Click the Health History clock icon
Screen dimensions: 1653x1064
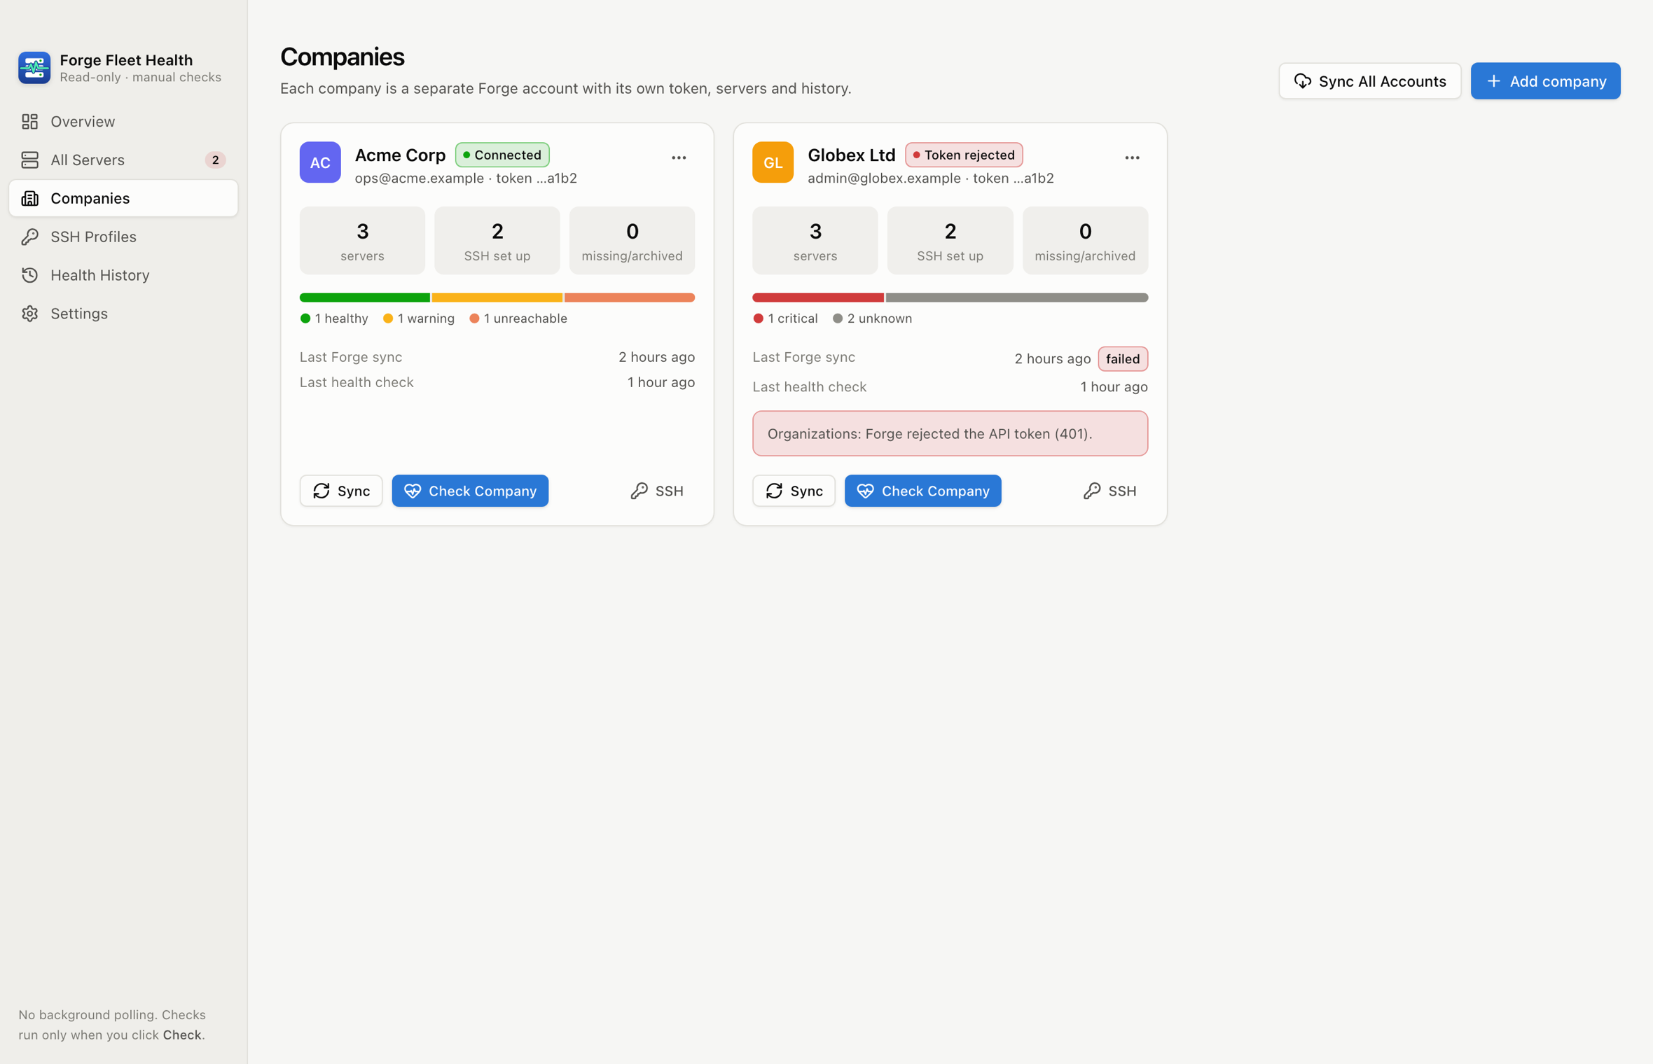pyautogui.click(x=30, y=275)
